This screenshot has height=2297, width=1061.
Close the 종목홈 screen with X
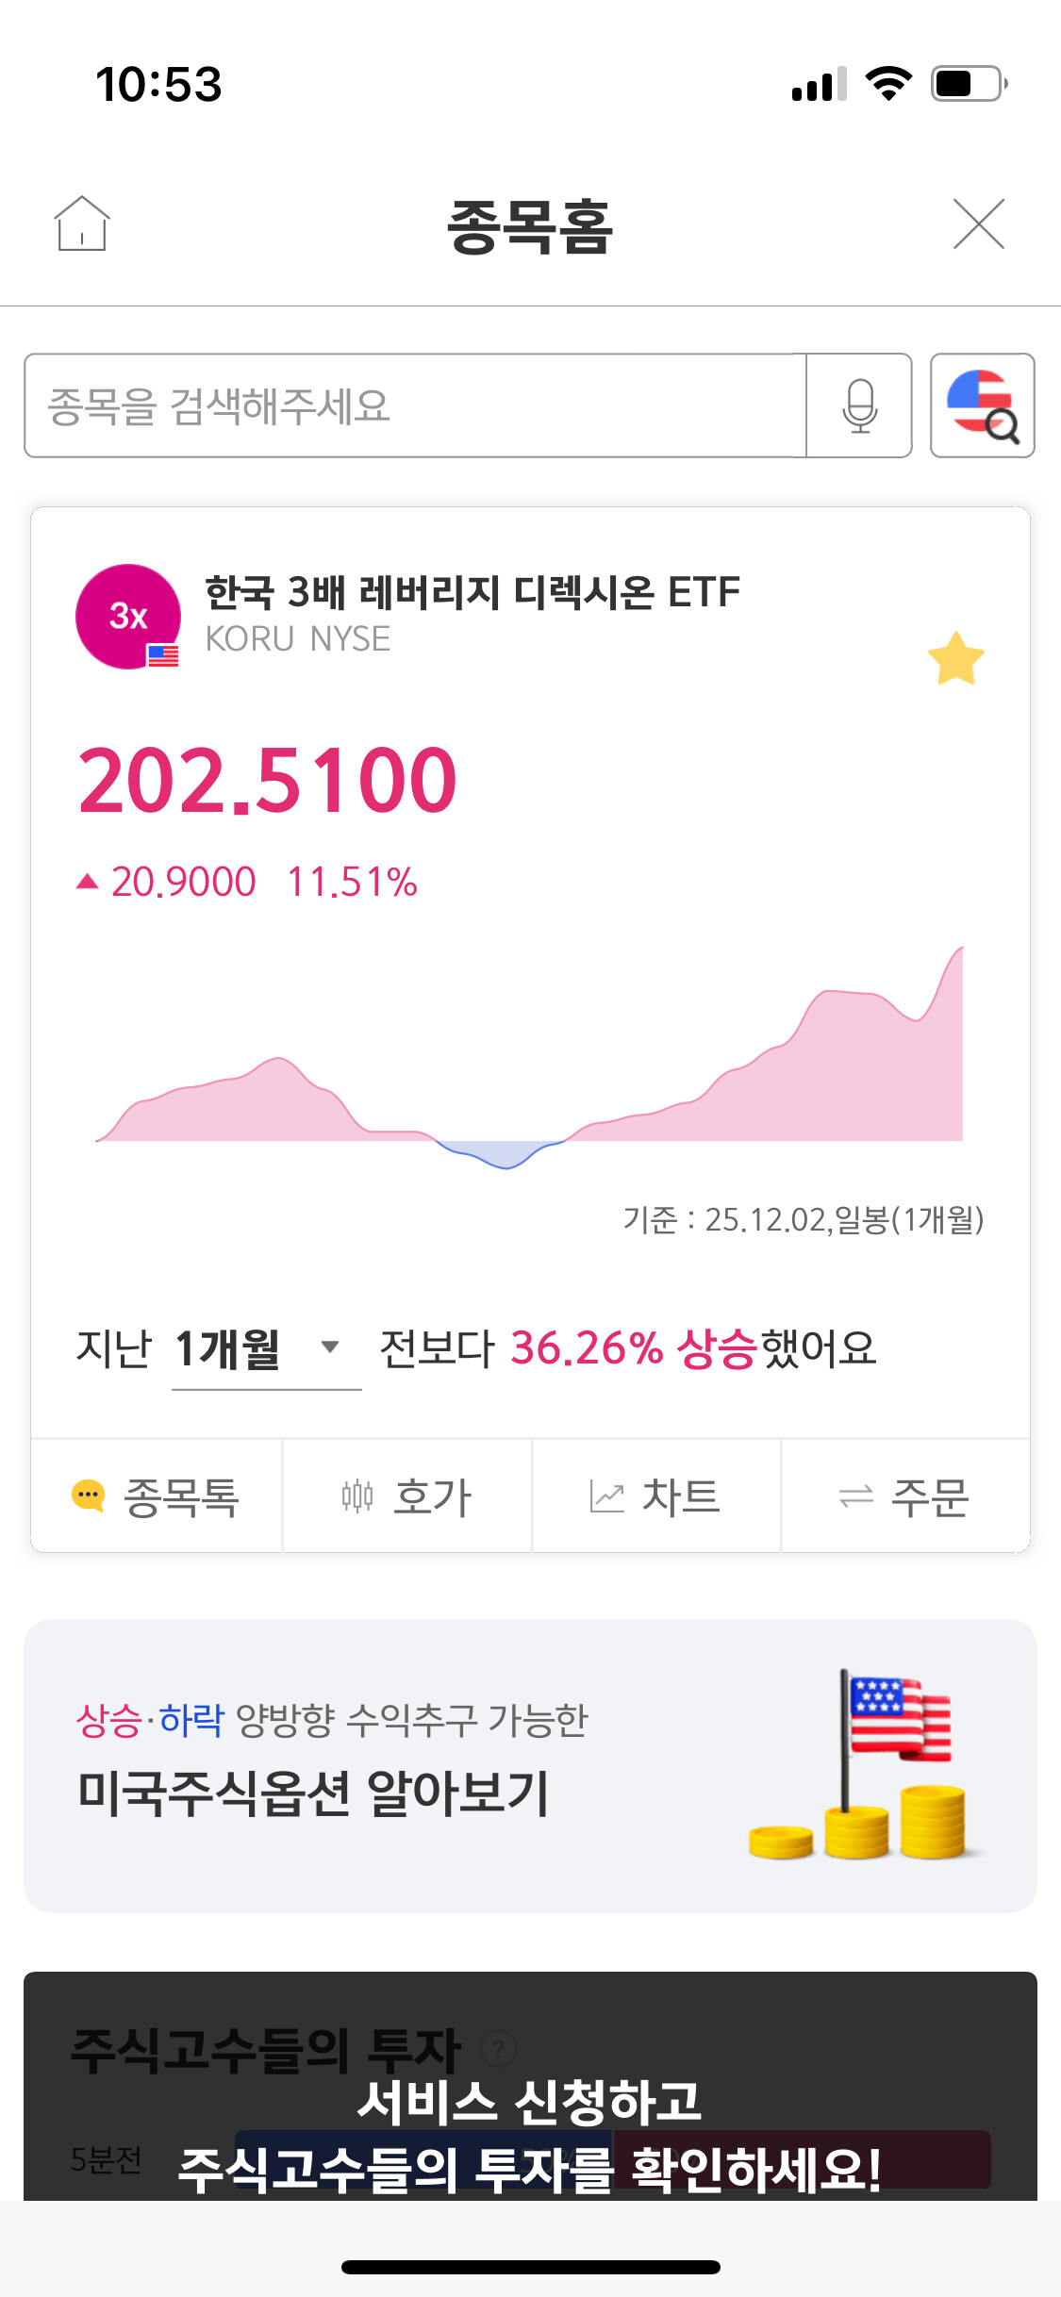coord(978,224)
